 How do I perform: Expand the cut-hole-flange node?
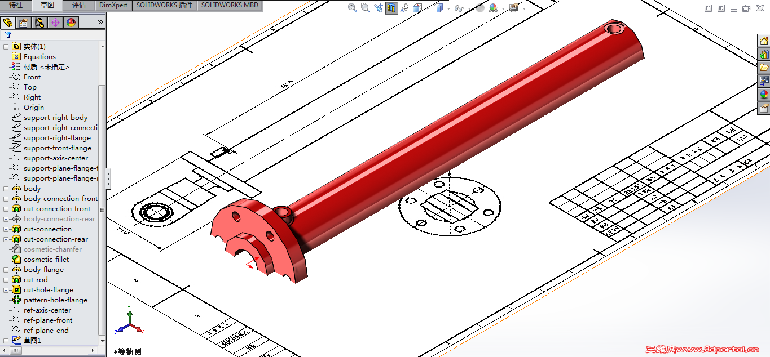pyautogui.click(x=6, y=290)
